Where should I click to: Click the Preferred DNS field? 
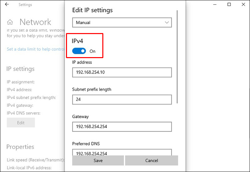(122, 153)
